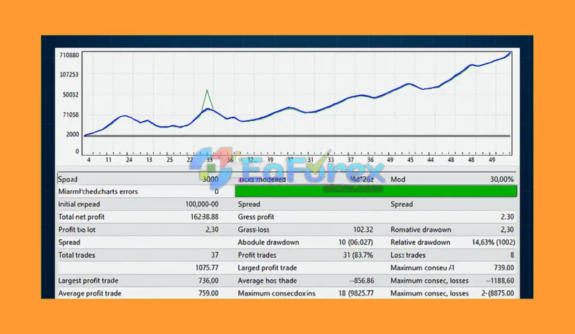Click the 50032 axis label
Image resolution: width=575 pixels, height=334 pixels.
click(x=71, y=95)
